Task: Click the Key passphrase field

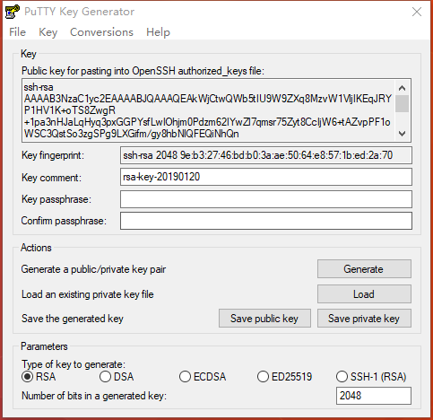Action: pyautogui.click(x=266, y=199)
